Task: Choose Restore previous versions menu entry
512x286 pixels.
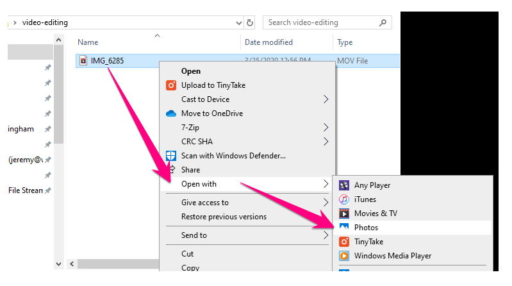Action: (x=224, y=217)
